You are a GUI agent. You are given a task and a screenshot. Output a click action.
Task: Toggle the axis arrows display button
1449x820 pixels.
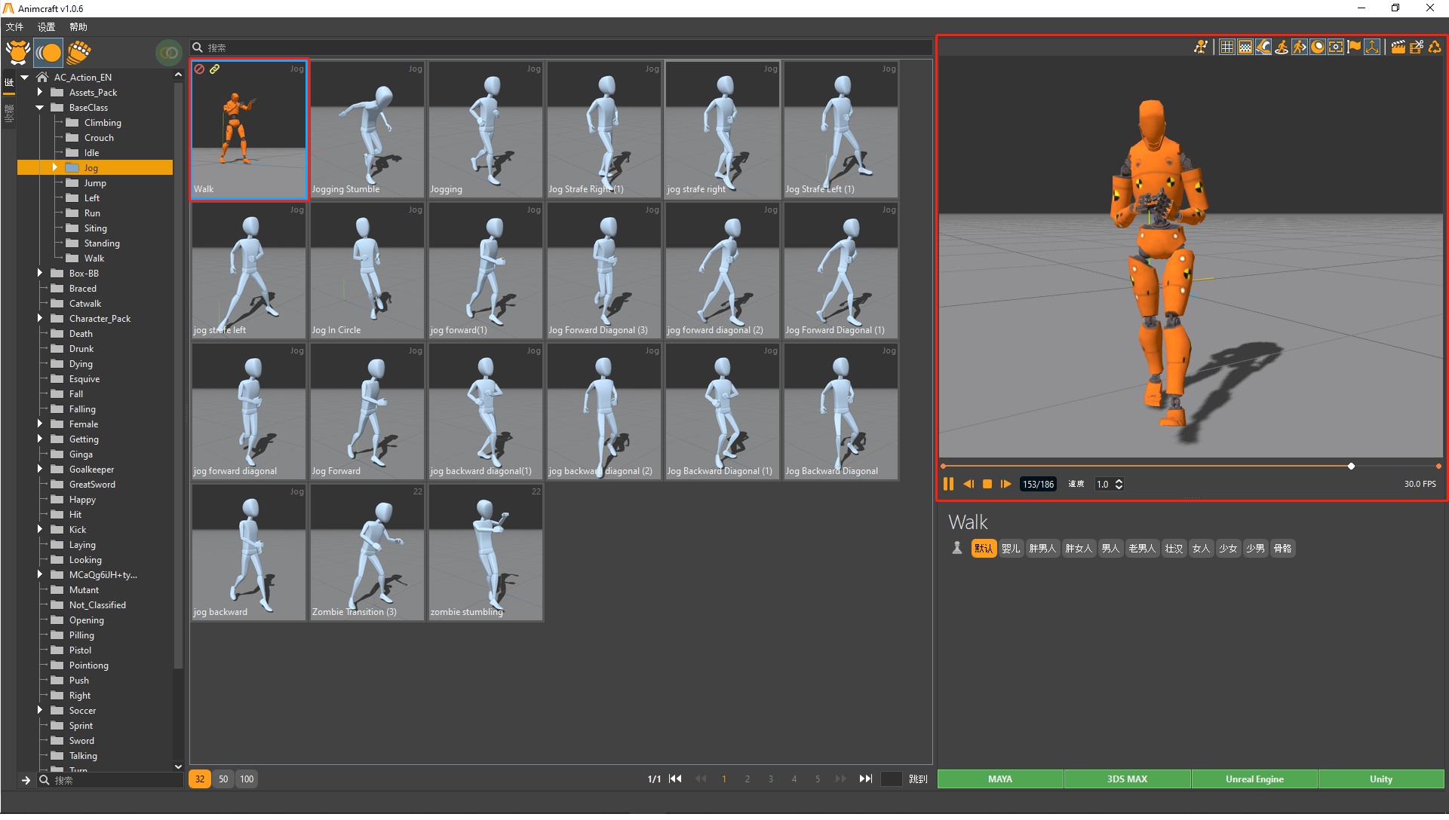1372,47
